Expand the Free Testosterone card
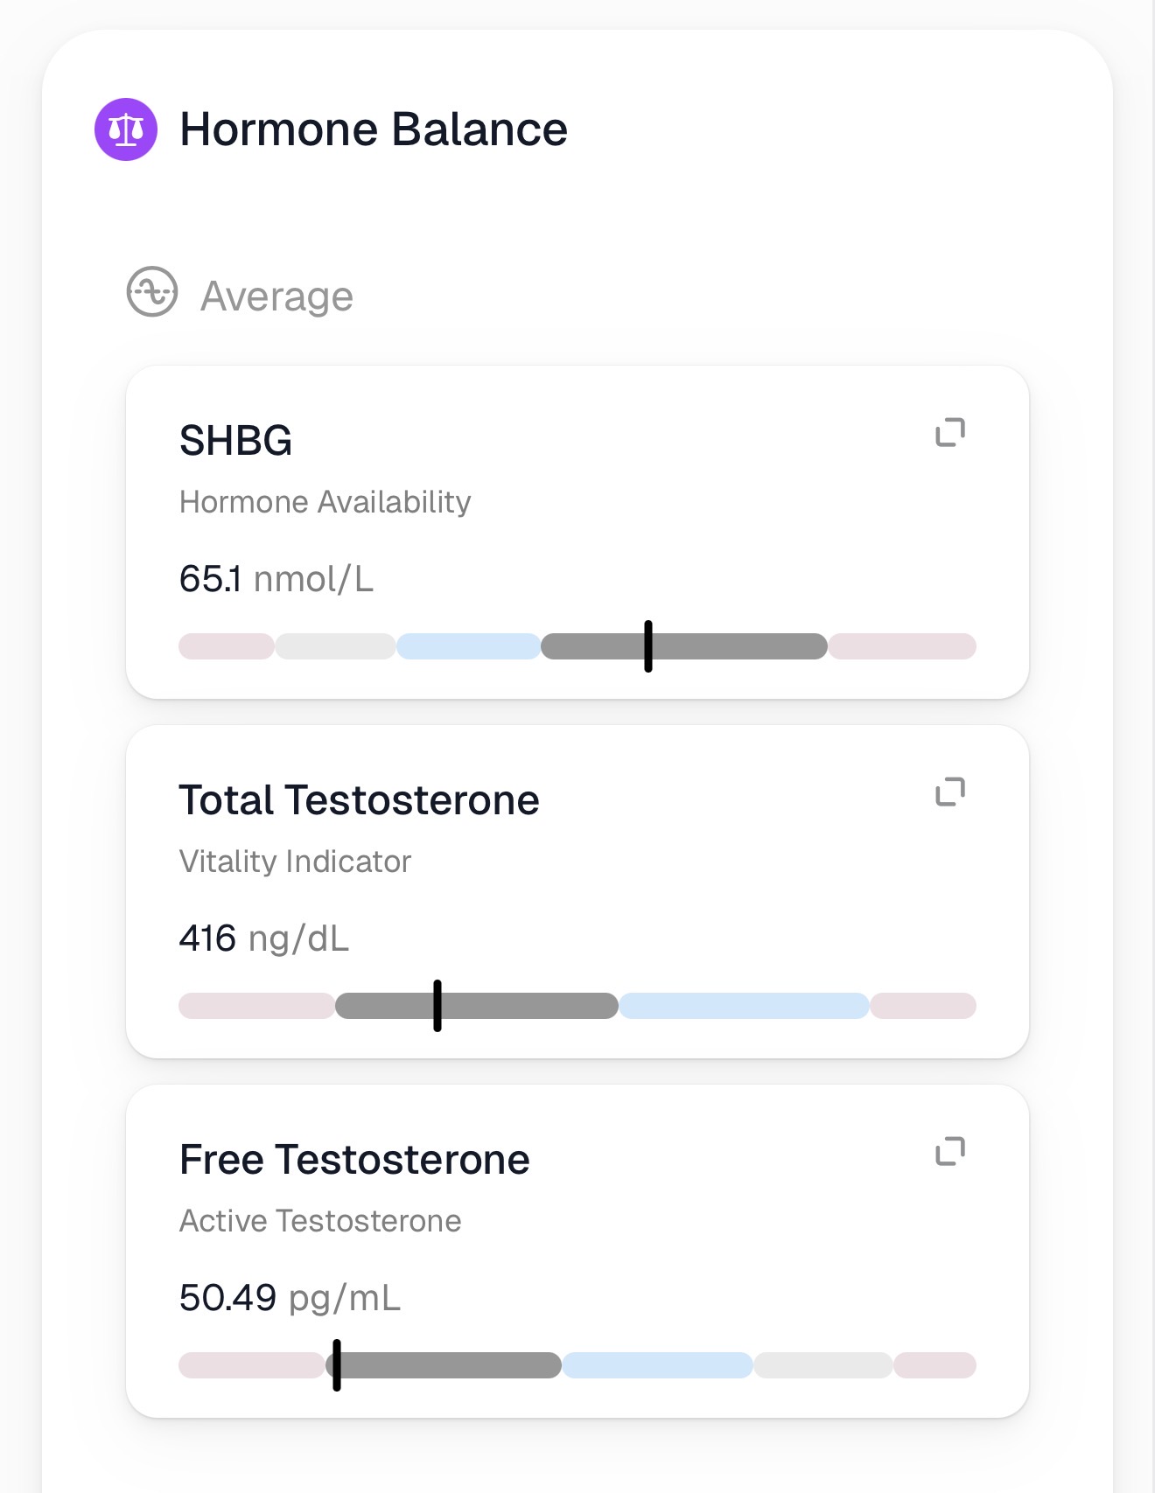The image size is (1155, 1493). 950,1151
